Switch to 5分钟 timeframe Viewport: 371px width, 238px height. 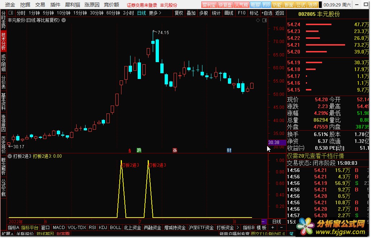[x=48, y=13]
